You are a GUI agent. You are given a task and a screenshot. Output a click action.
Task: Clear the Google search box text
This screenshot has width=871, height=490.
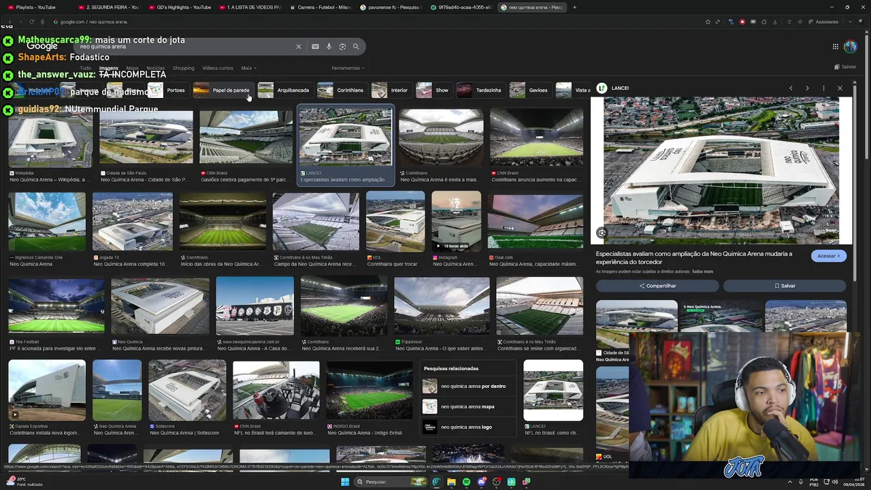click(298, 46)
